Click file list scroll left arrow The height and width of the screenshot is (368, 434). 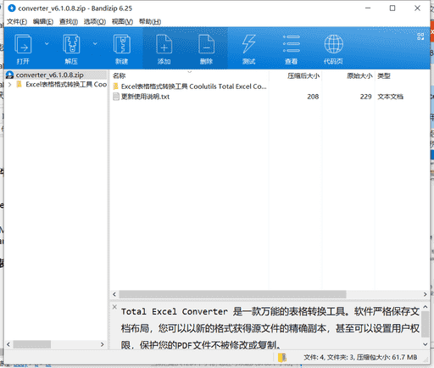click(114, 294)
